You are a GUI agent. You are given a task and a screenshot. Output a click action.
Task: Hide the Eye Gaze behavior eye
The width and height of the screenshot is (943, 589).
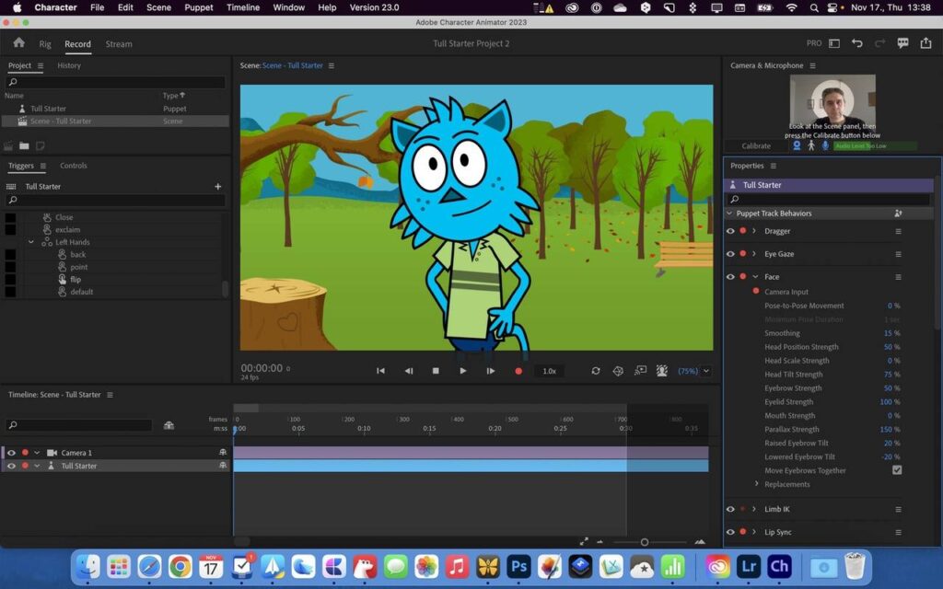pyautogui.click(x=730, y=254)
